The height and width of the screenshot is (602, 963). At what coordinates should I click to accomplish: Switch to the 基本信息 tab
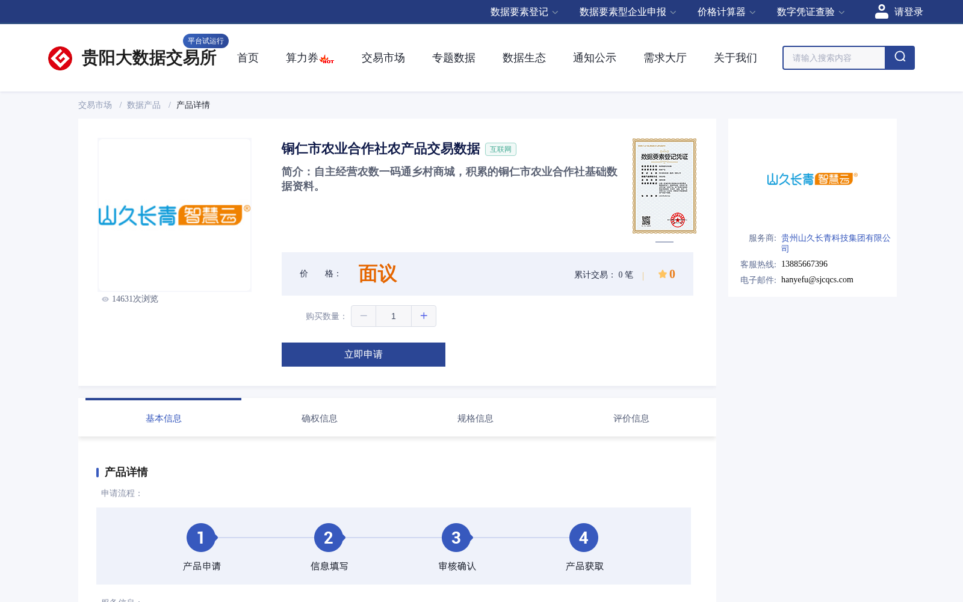pos(163,418)
